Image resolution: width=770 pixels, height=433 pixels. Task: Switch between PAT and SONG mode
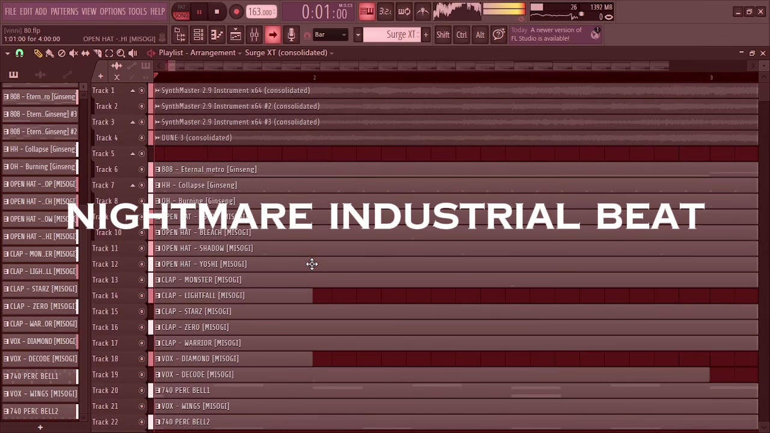(x=181, y=11)
